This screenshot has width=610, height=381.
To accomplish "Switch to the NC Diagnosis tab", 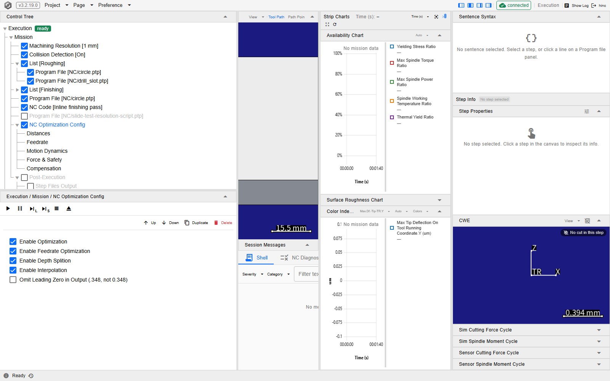I will [299, 258].
